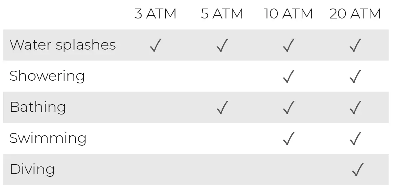The image size is (394, 189).
Task: Click the Showering checkmark under 10 ATM
Action: [289, 76]
